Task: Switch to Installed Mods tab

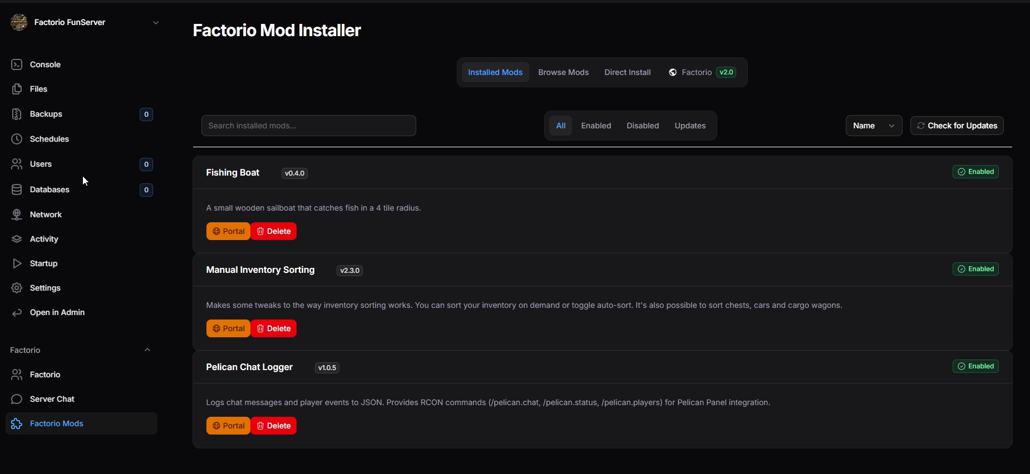Action: (495, 72)
